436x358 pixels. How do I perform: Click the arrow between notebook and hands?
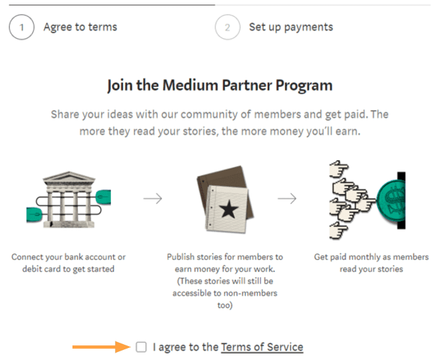(287, 199)
